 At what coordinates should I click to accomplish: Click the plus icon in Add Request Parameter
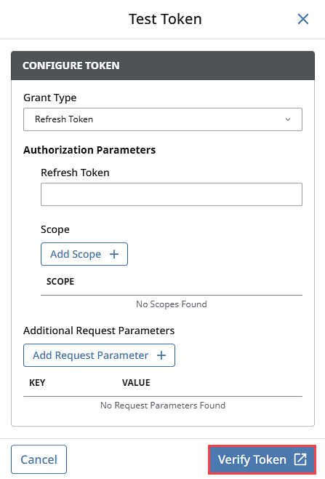click(161, 355)
